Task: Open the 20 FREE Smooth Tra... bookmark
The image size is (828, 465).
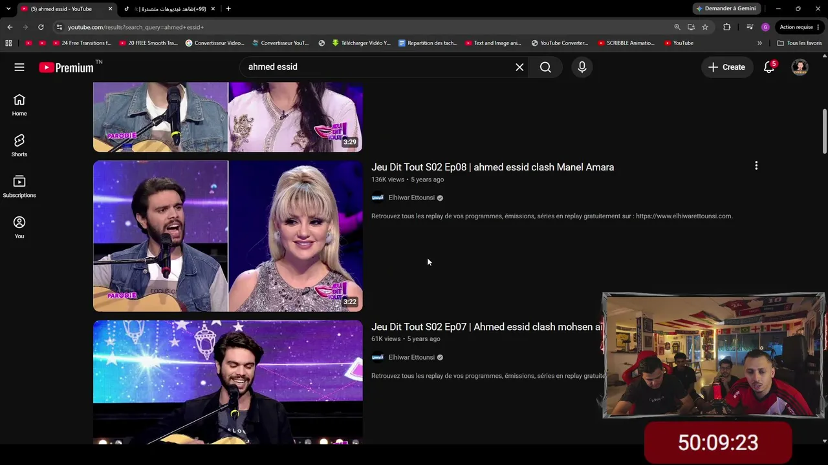Action: (148, 43)
